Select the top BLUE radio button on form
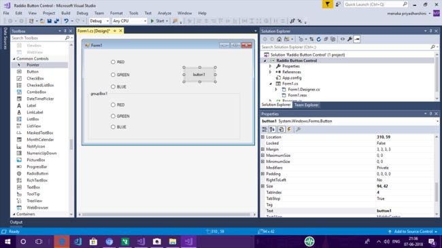Image resolution: width=442 pixels, height=248 pixels. pyautogui.click(x=113, y=87)
